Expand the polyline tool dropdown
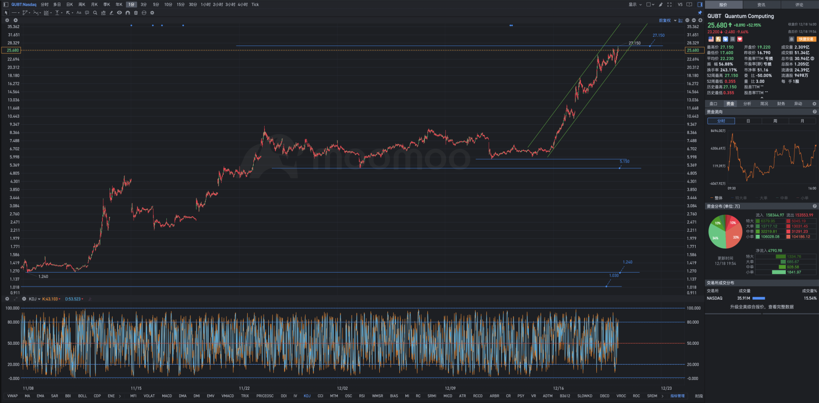 pyautogui.click(x=30, y=13)
